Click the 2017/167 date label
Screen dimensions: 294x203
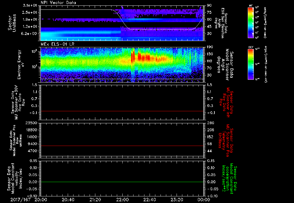[x=20, y=199]
